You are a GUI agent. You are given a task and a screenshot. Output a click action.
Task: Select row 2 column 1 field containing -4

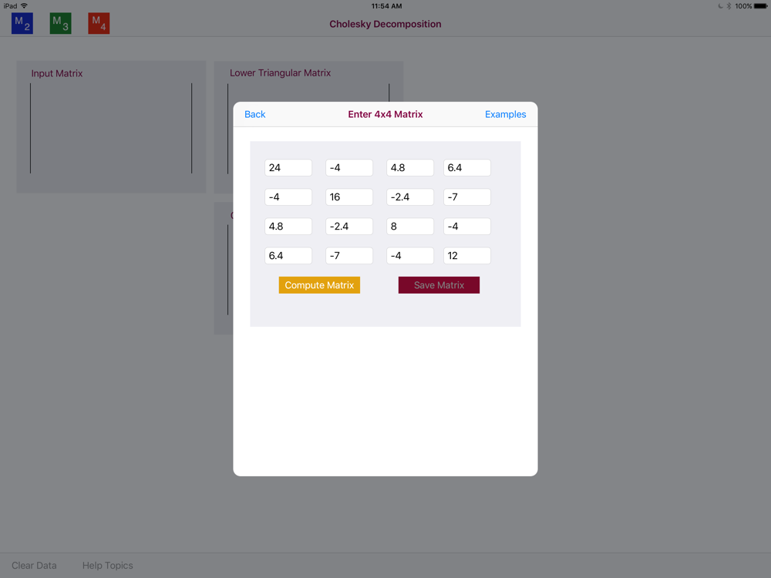click(288, 197)
